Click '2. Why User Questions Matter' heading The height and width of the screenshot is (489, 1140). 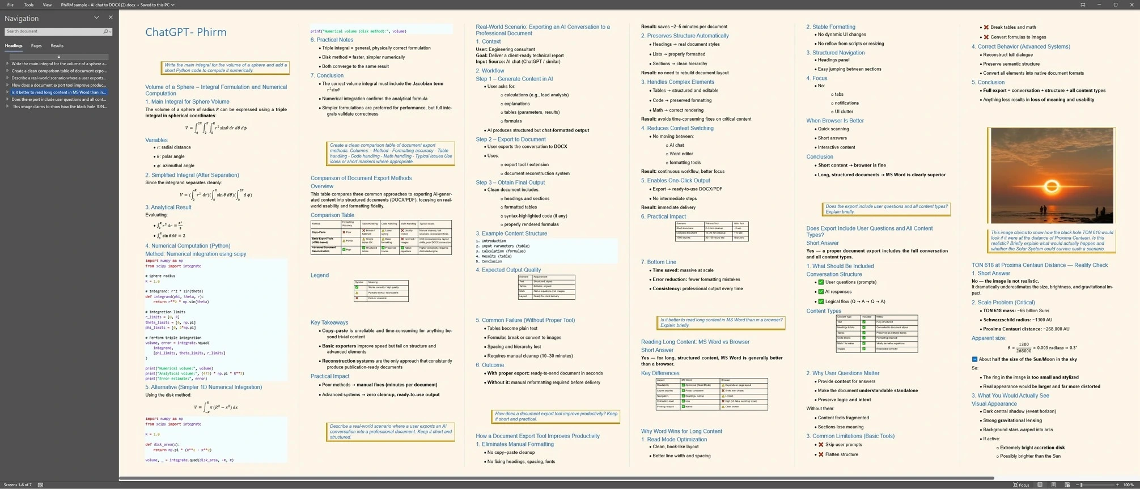click(843, 373)
